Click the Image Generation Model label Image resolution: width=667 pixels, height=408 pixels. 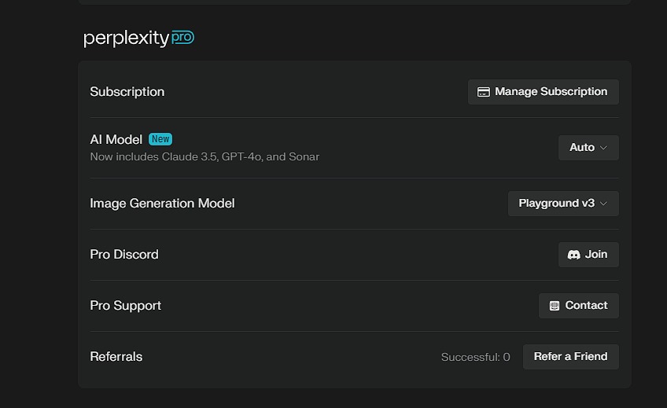pyautogui.click(x=162, y=203)
